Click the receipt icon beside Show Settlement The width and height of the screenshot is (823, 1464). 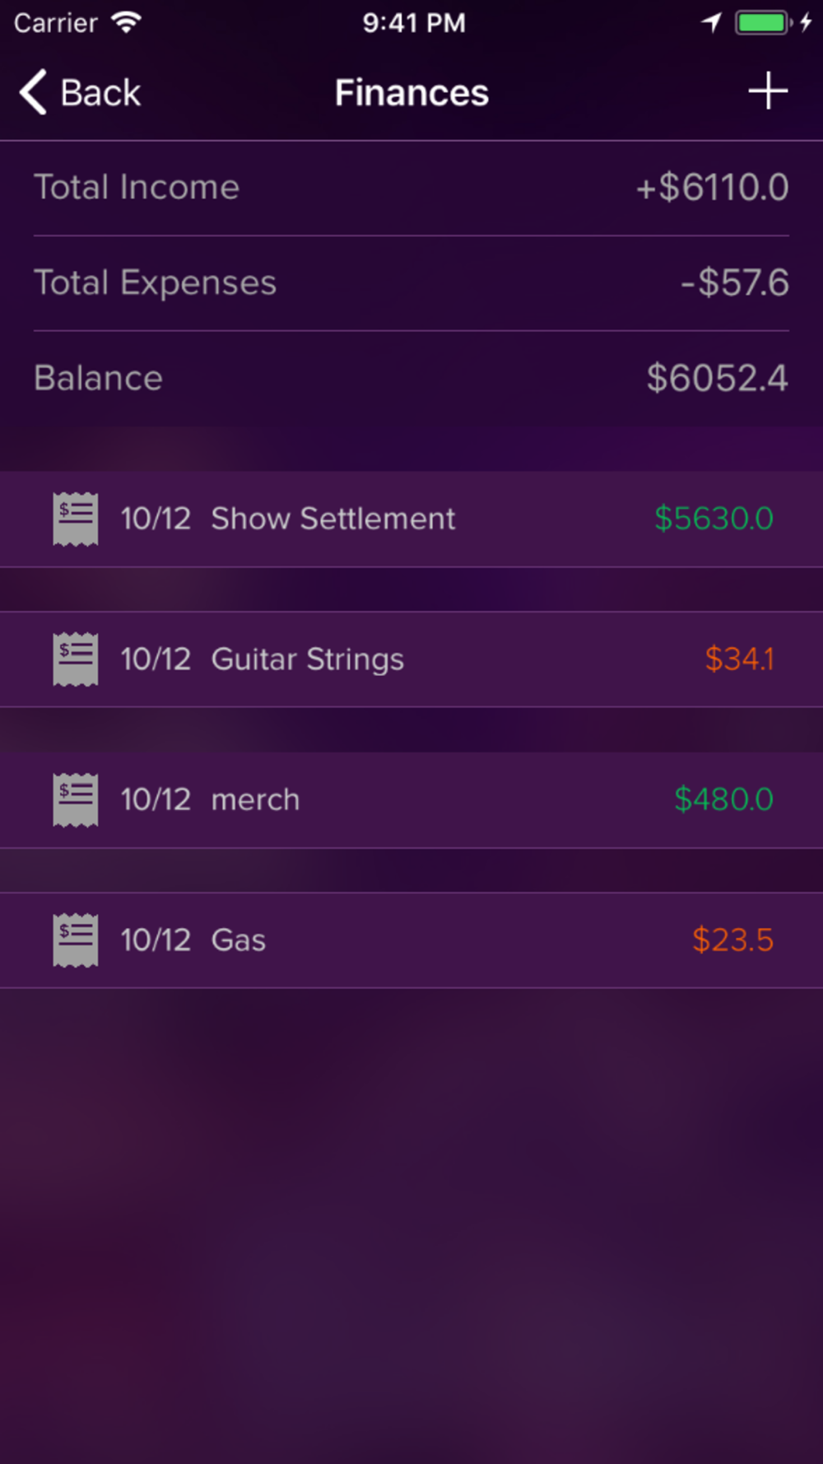(x=76, y=519)
